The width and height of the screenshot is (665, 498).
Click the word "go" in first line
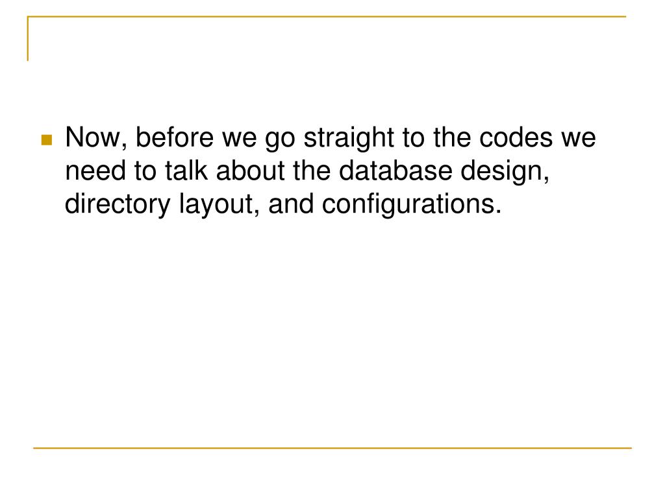pos(280,140)
